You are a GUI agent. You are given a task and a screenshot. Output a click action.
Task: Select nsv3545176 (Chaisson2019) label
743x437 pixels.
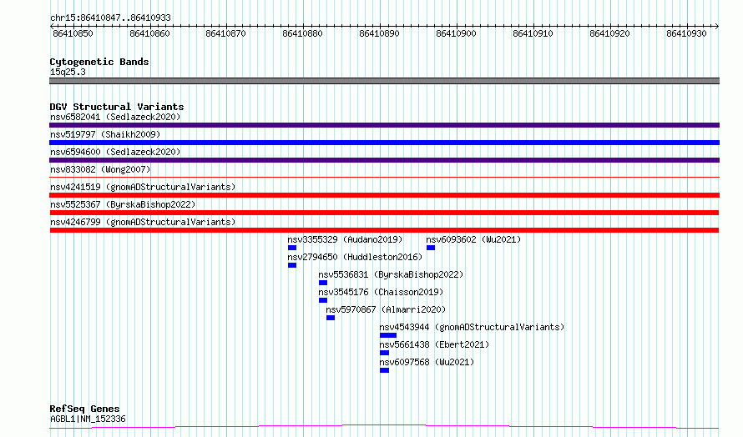(381, 292)
